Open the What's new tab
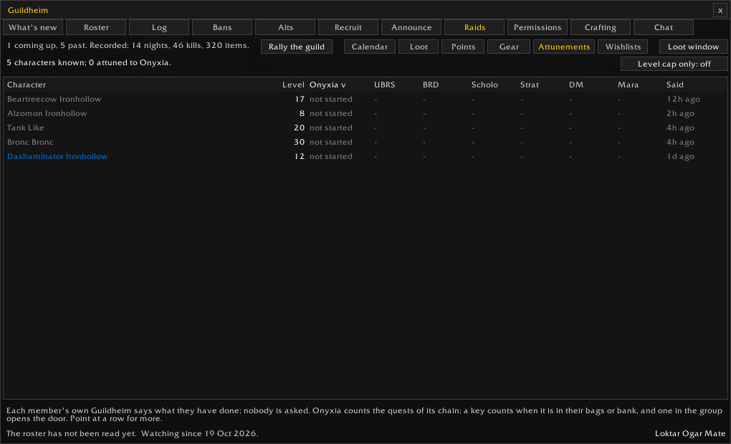This screenshot has width=731, height=444. point(33,27)
